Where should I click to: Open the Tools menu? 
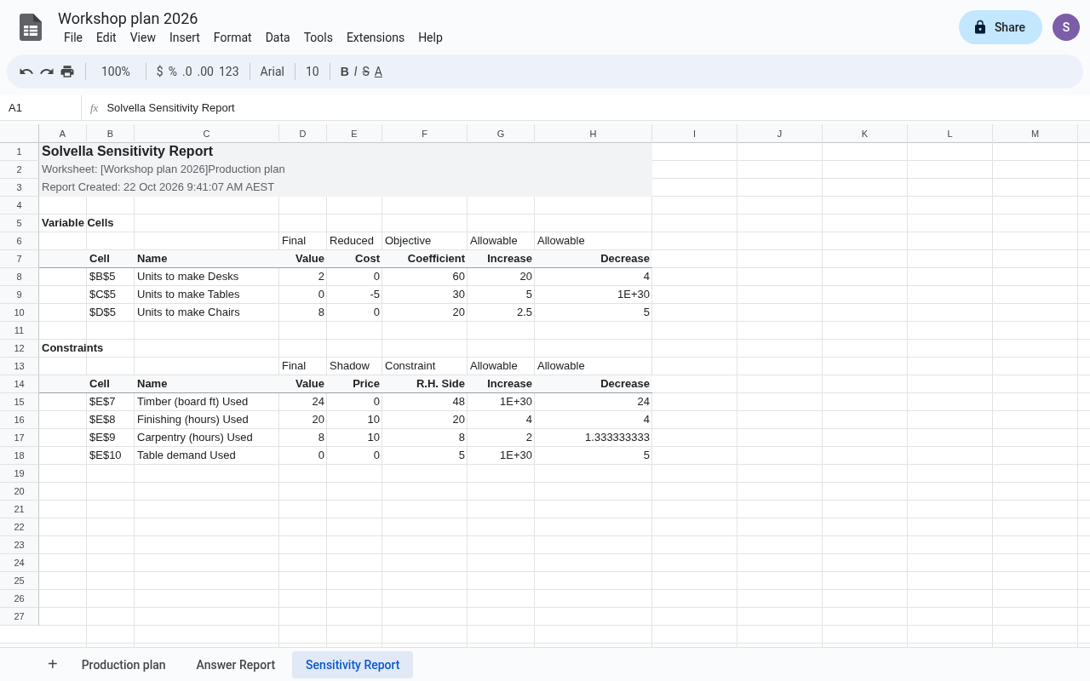point(318,37)
